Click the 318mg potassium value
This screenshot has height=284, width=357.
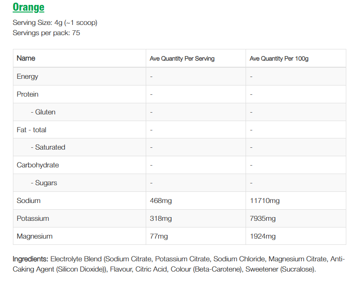161,219
